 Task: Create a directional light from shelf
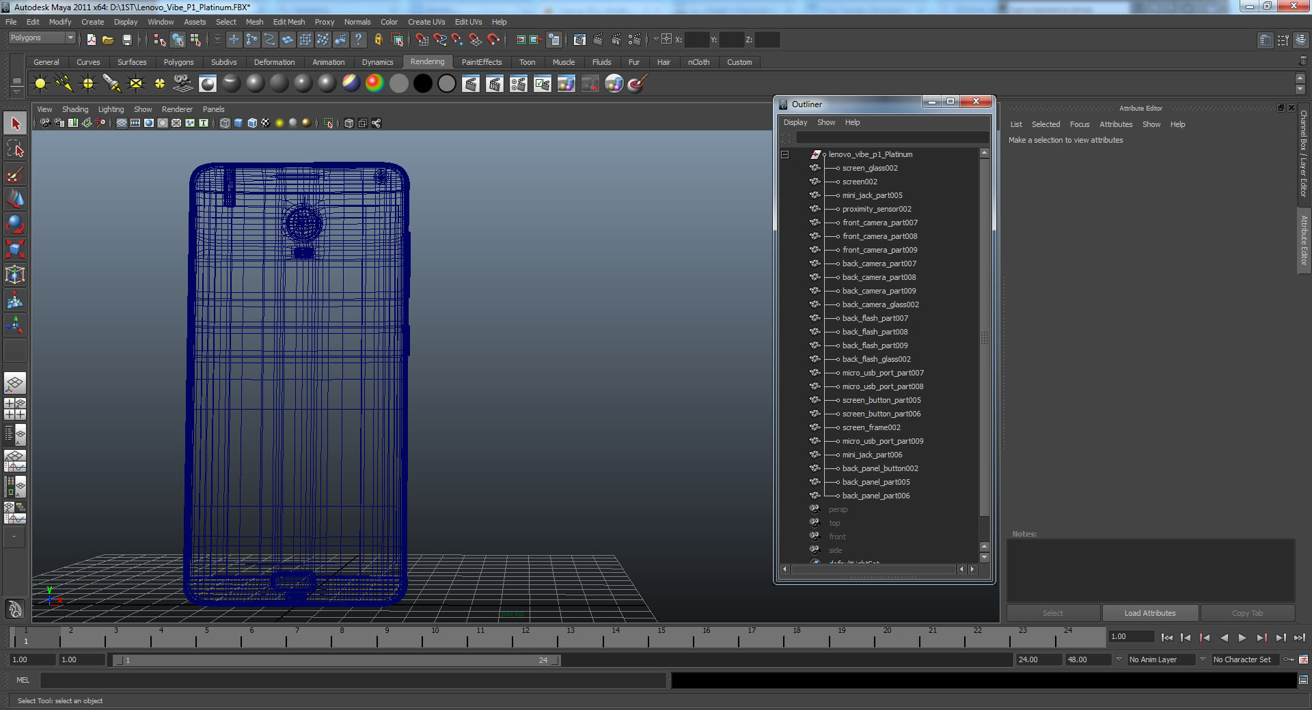click(x=64, y=83)
